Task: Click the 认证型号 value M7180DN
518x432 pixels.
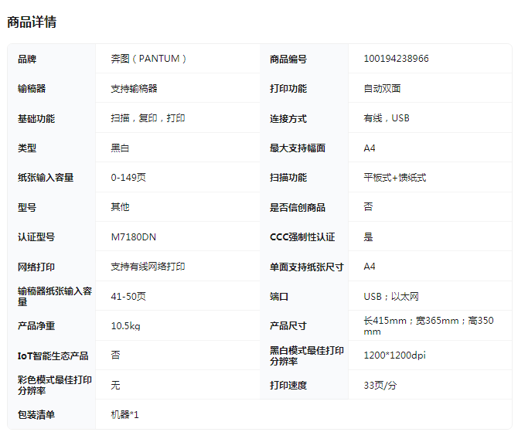Action: (133, 237)
